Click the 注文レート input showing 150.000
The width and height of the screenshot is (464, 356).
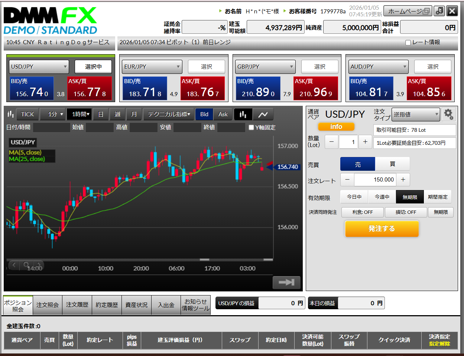[x=375, y=180]
